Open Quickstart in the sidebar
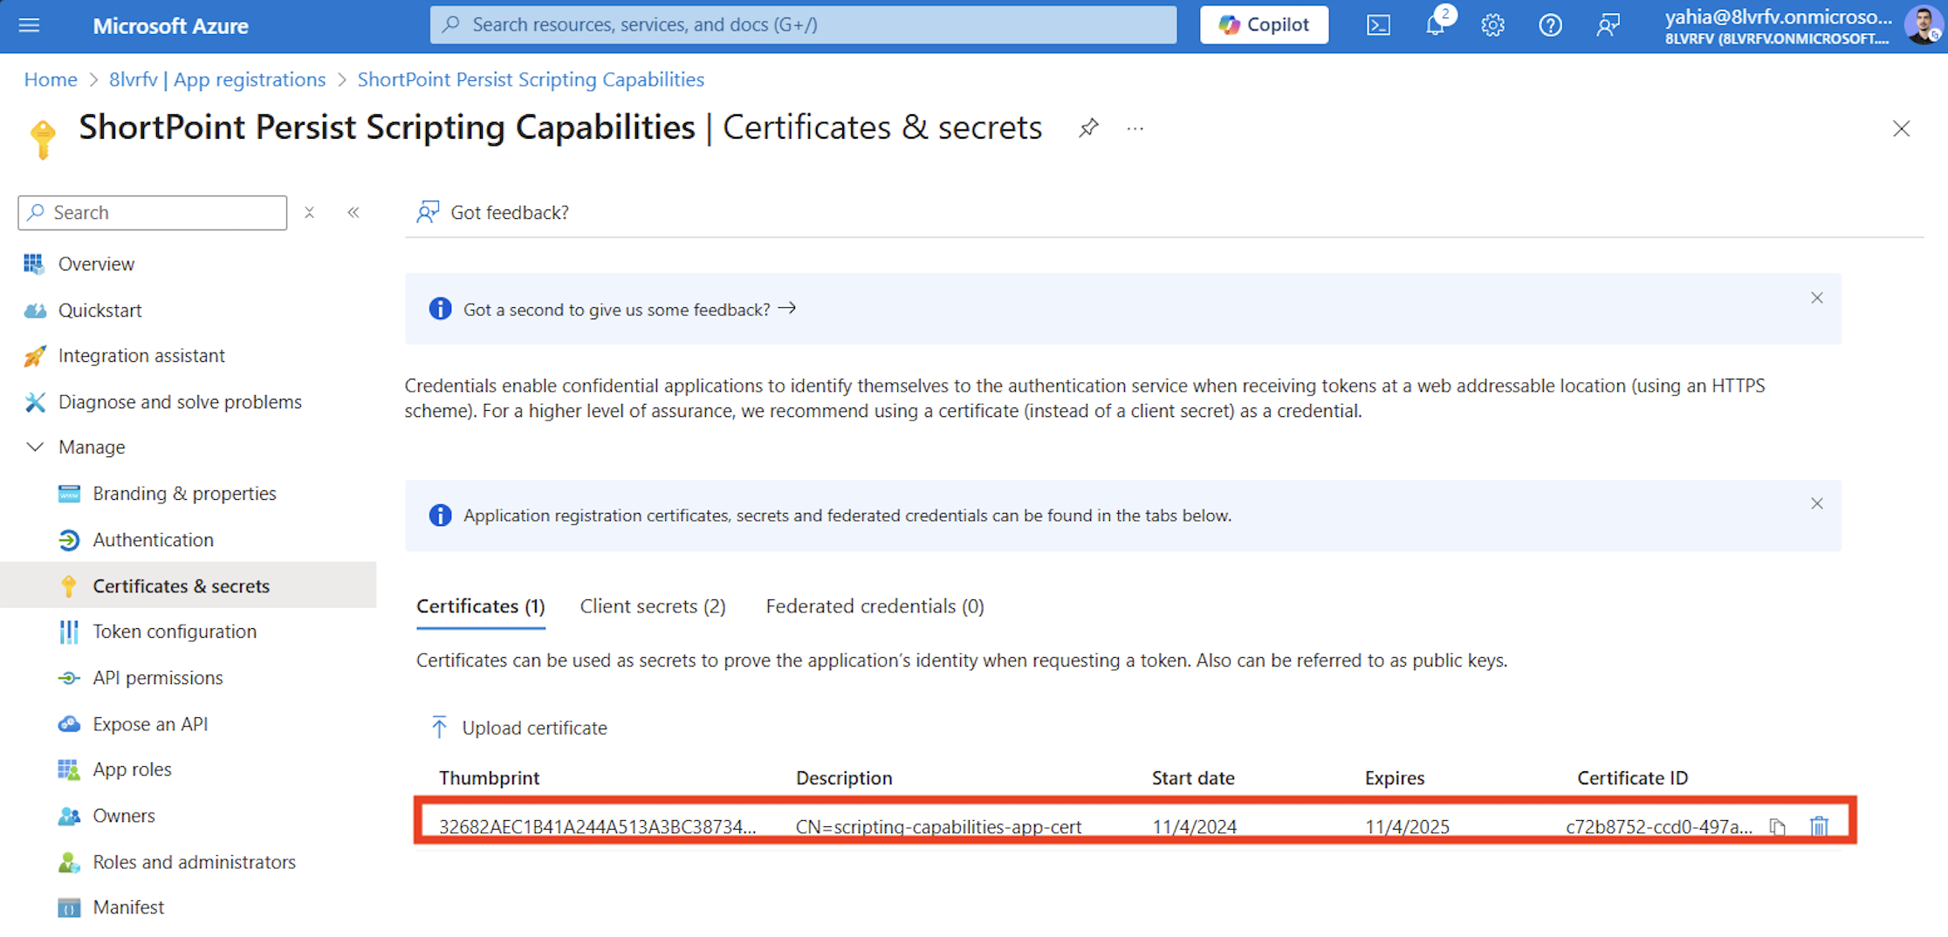The image size is (1948, 937). point(99,311)
